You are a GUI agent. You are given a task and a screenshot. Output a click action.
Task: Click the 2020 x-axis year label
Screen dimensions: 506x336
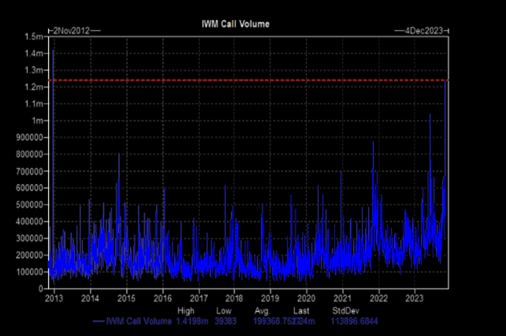point(306,298)
